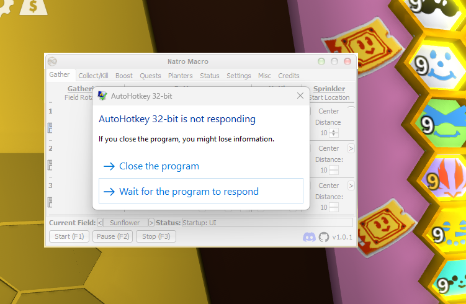Open the in-game settings gear icon

6,7
